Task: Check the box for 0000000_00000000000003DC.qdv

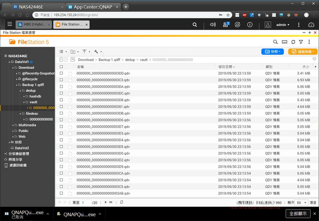Action: click(61, 93)
